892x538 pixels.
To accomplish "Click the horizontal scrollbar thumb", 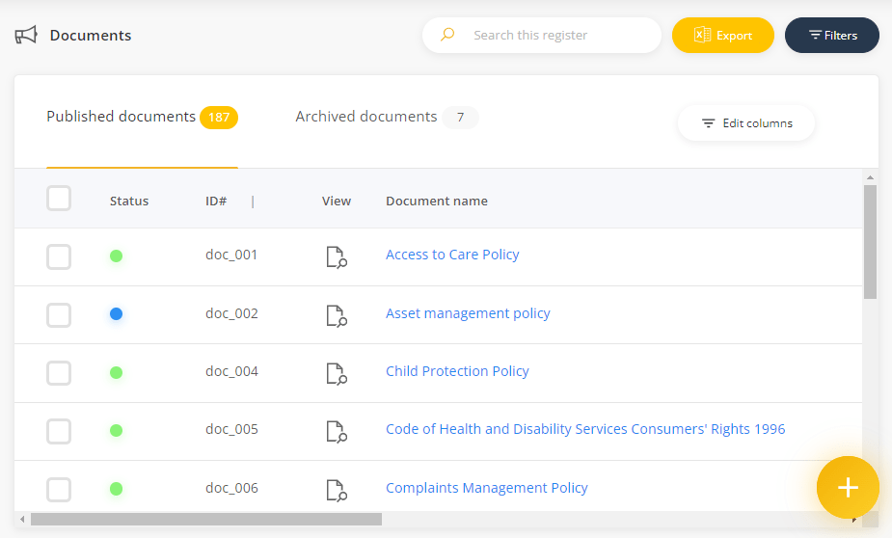I will click(x=206, y=520).
